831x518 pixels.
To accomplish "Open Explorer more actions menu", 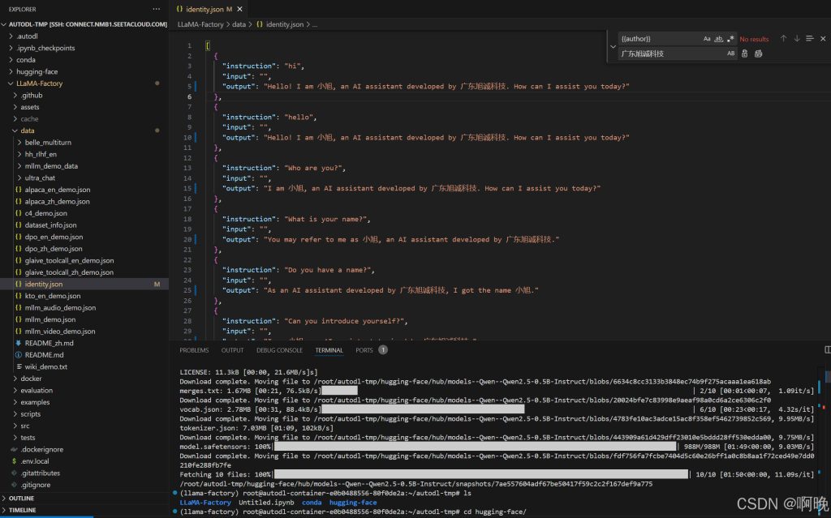I will tap(157, 9).
